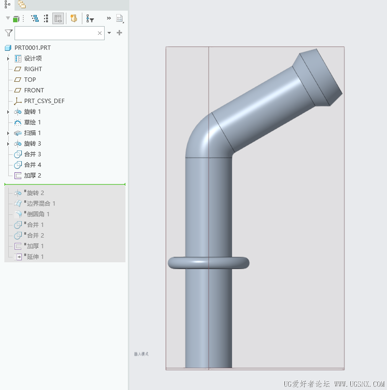This screenshot has width=387, height=390.
Task: Expand the 扫描 1 feature
Action: pyautogui.click(x=8, y=134)
